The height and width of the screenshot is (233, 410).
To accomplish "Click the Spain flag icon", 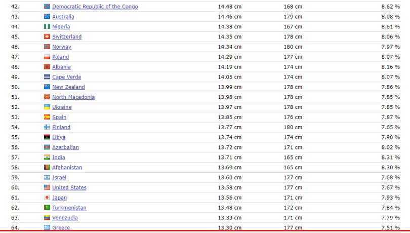I will coord(47,117).
